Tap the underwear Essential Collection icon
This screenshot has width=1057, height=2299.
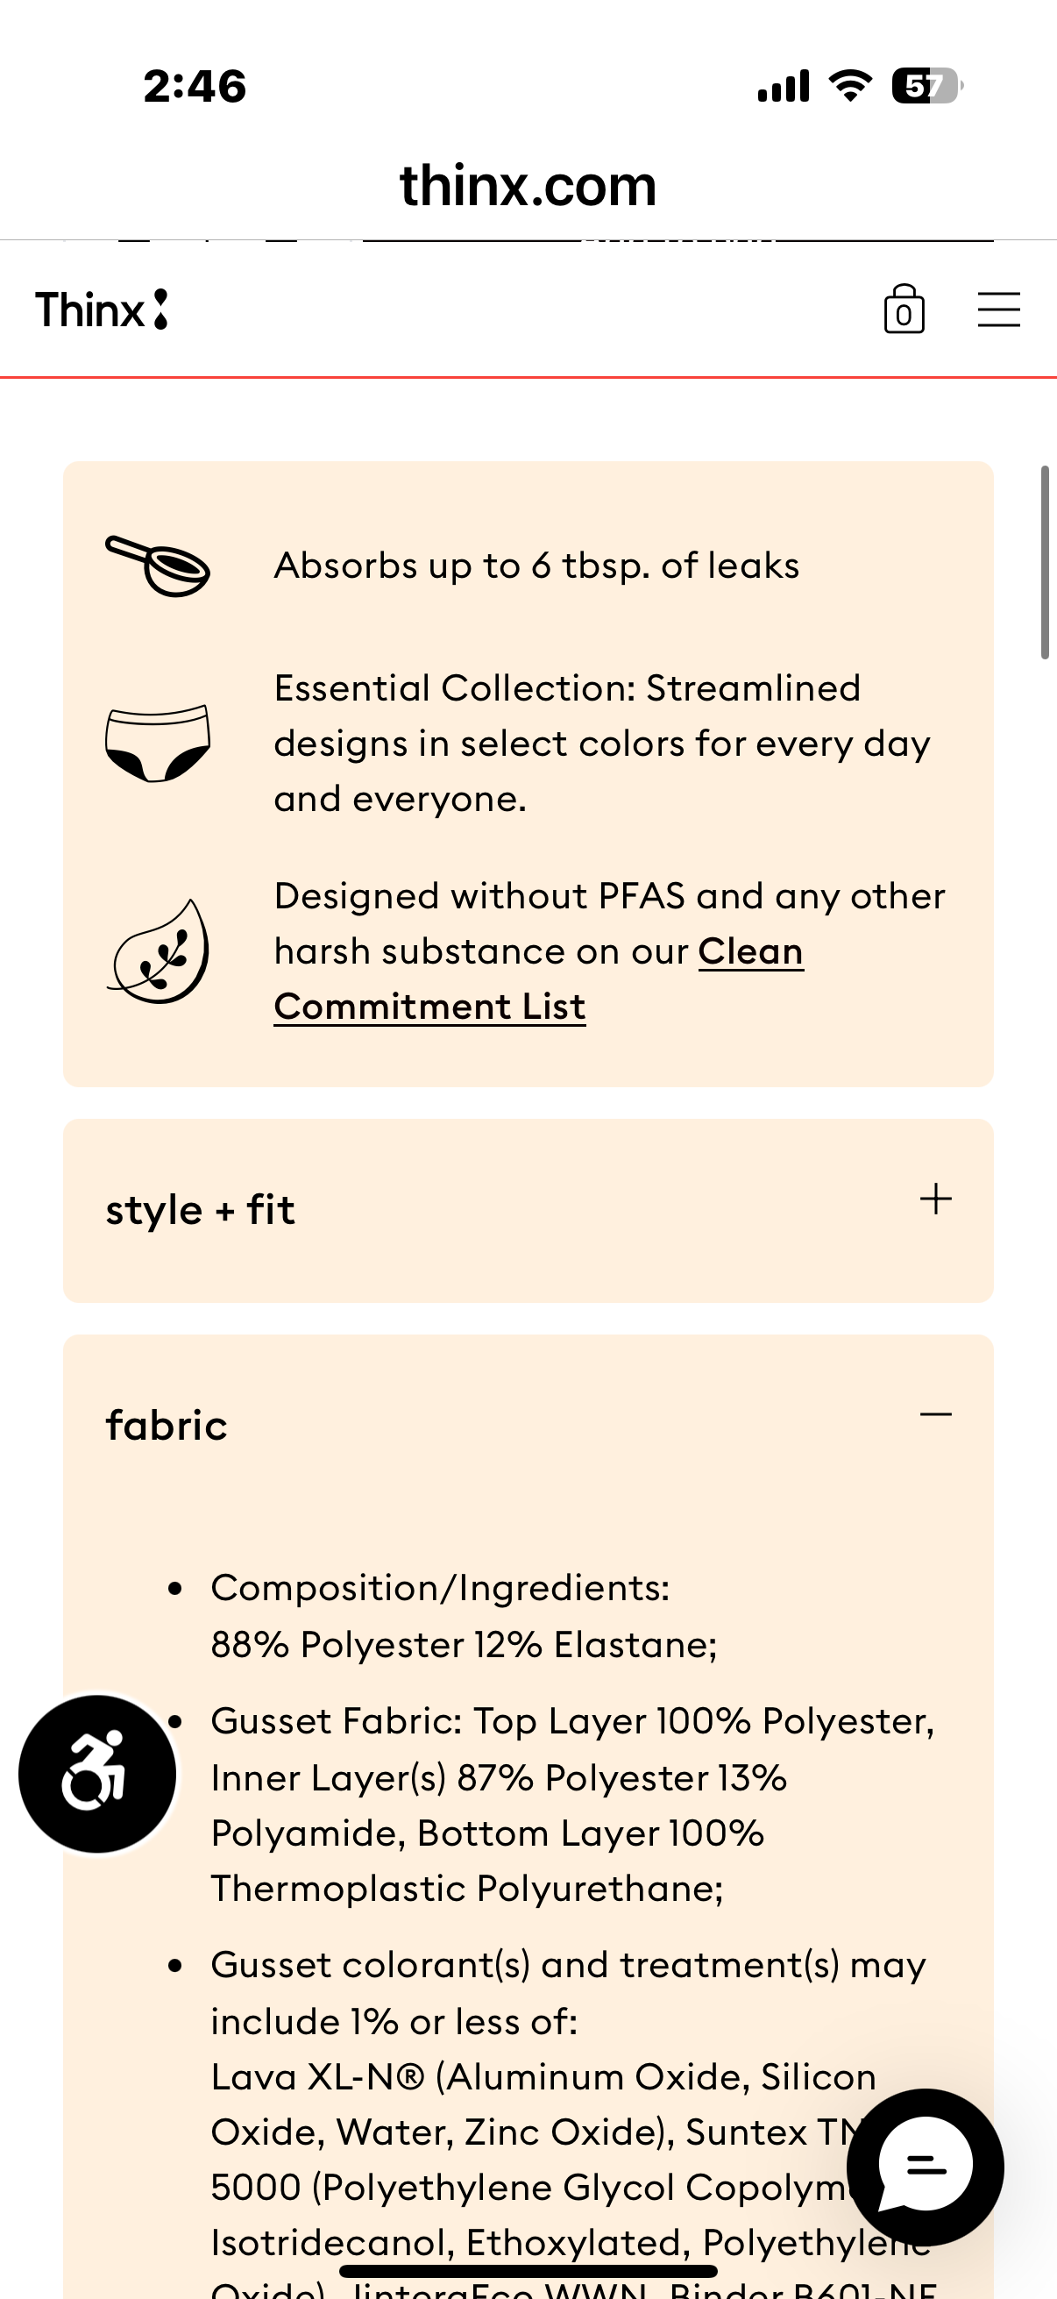(x=158, y=744)
